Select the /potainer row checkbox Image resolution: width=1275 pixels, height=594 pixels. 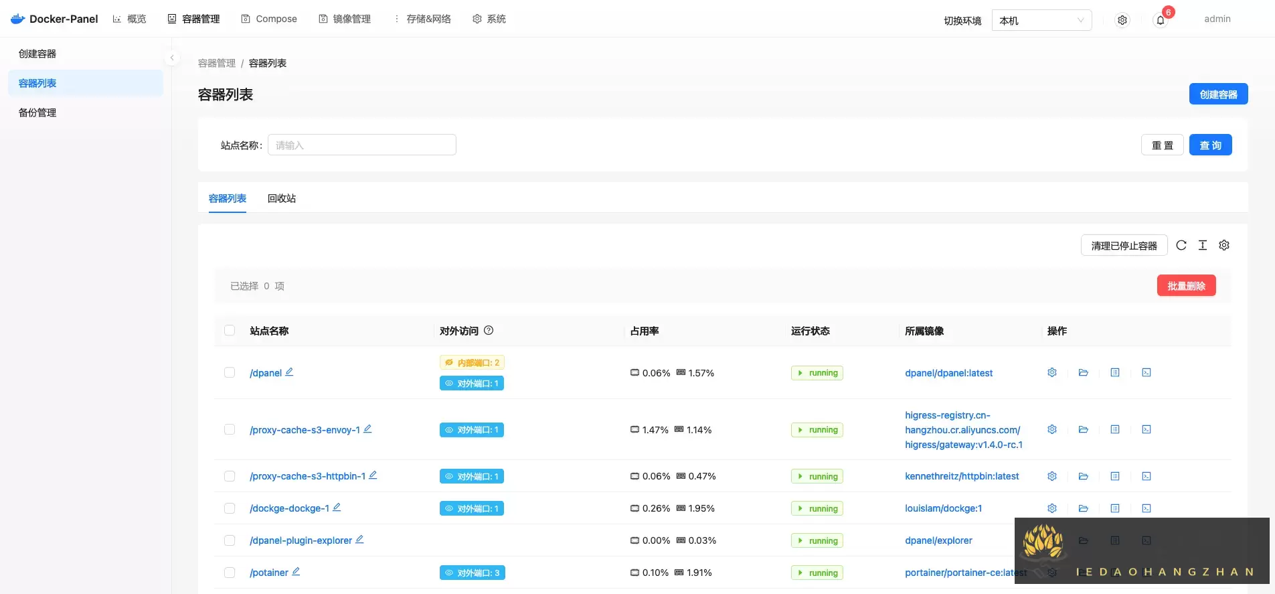(230, 573)
